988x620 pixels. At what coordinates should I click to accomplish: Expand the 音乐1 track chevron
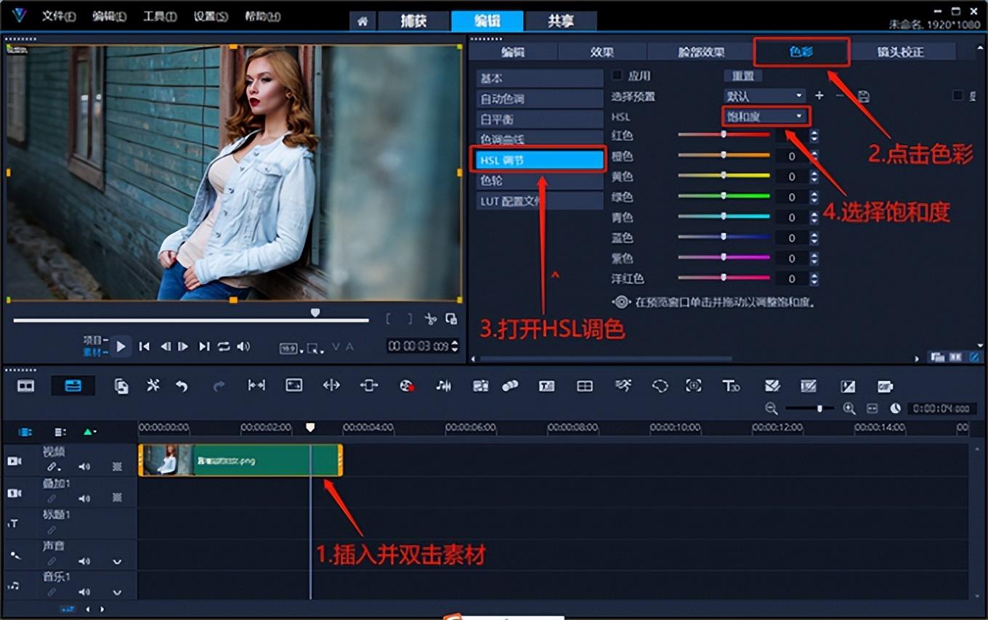point(117,593)
